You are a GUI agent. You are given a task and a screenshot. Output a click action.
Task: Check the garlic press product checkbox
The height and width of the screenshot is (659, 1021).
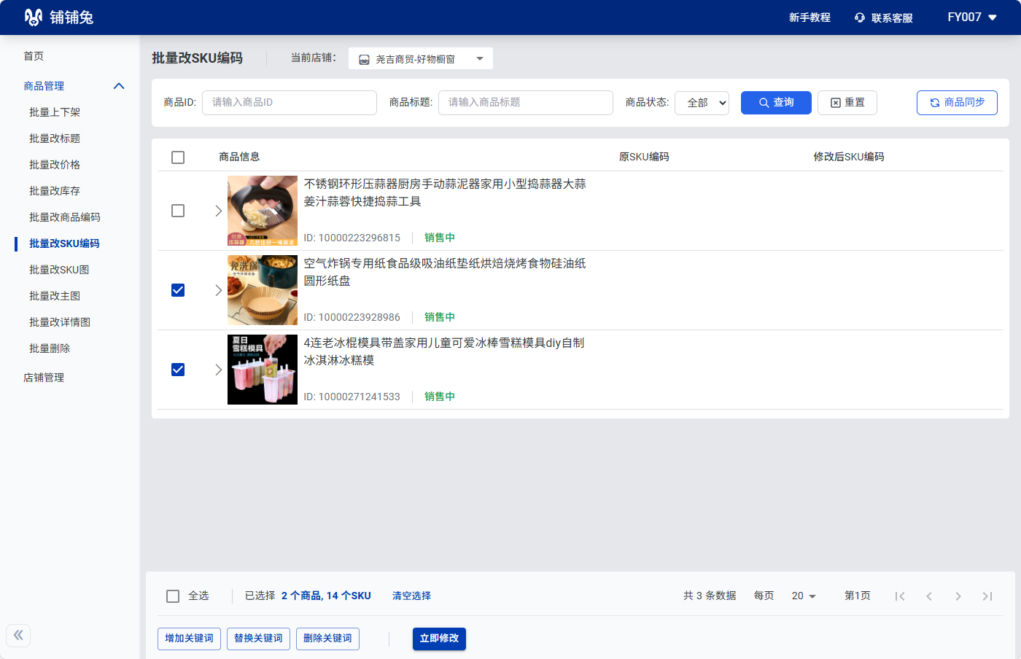point(178,211)
